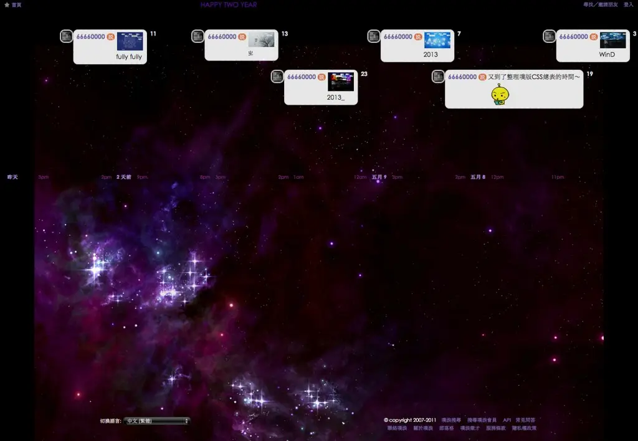638x441 pixels.
Task: Open response count 19 on the CSS plurk
Action: tap(589, 74)
